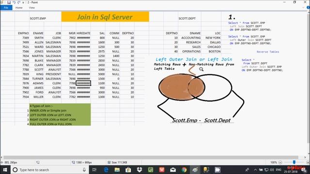Click the cursor position icon in status bar
Image resolution: width=310 pixels, height=174 pixels.
2,162
